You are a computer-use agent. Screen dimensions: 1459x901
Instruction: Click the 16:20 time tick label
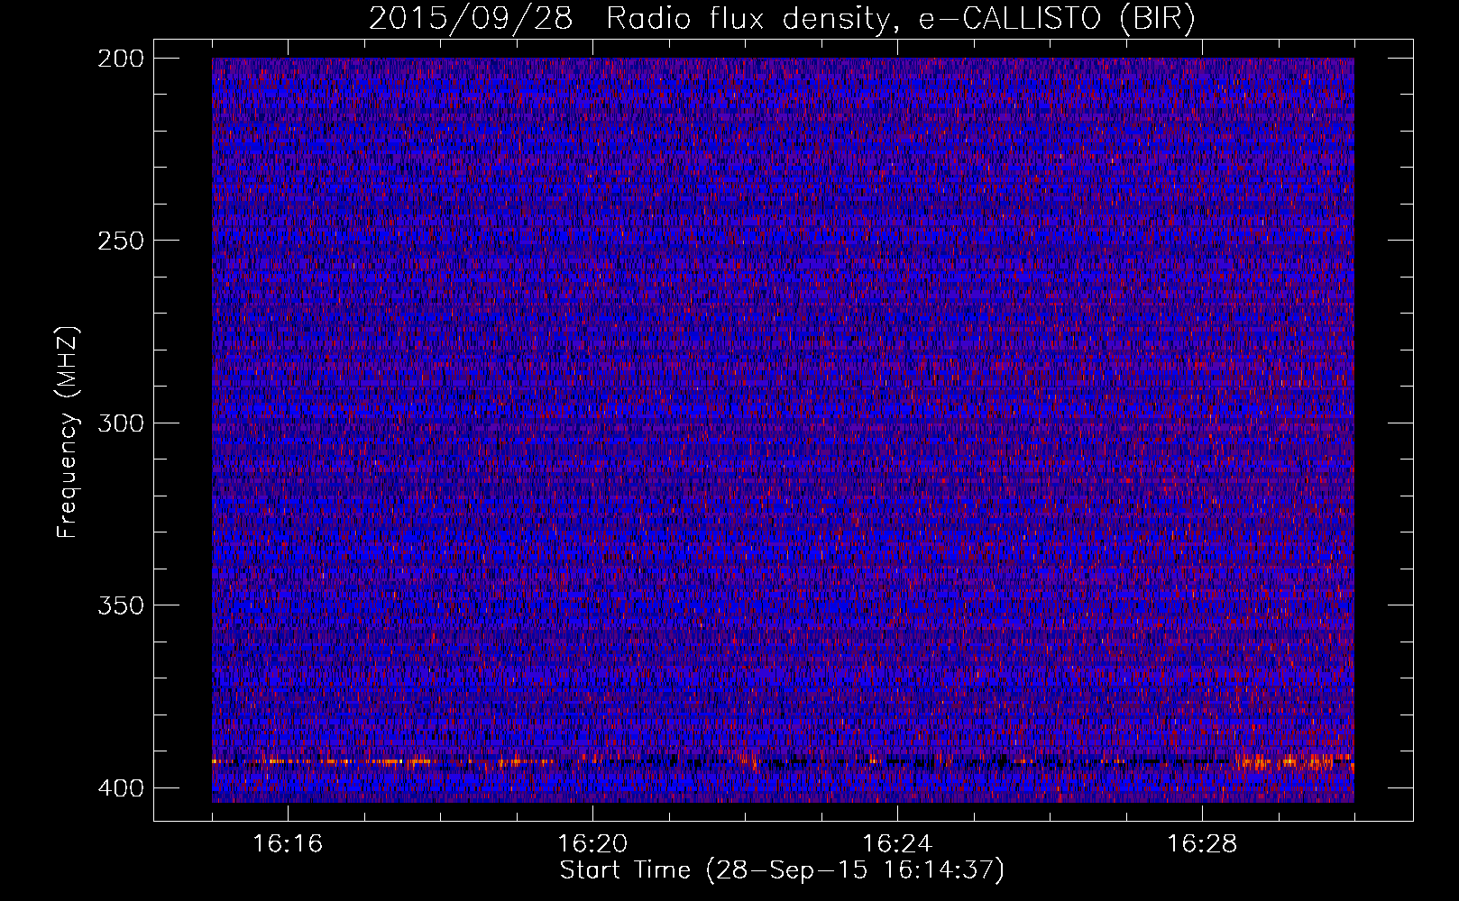[592, 844]
